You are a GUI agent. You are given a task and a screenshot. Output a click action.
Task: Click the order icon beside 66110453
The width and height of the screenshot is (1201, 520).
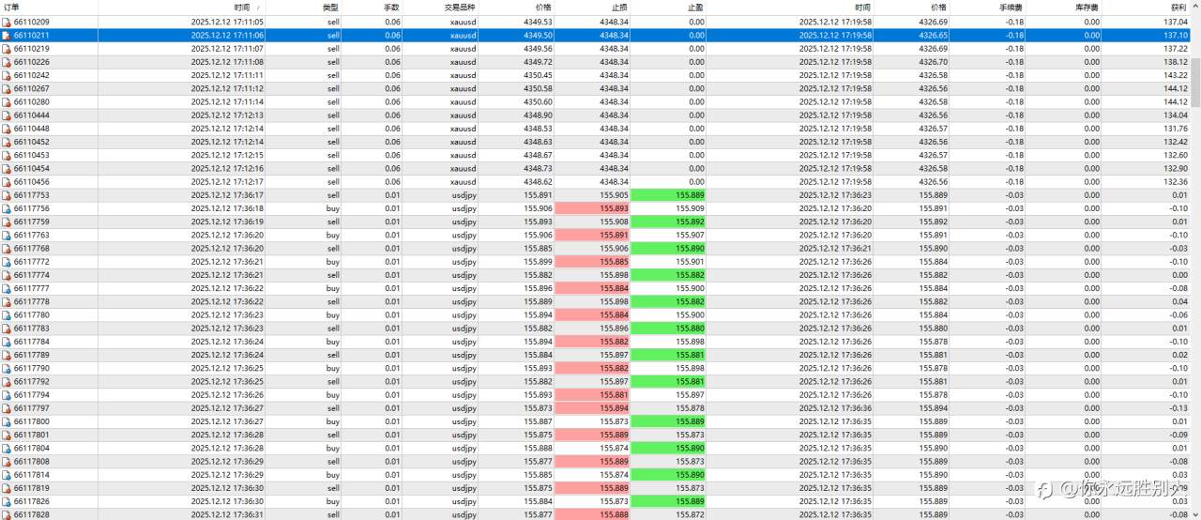click(7, 155)
